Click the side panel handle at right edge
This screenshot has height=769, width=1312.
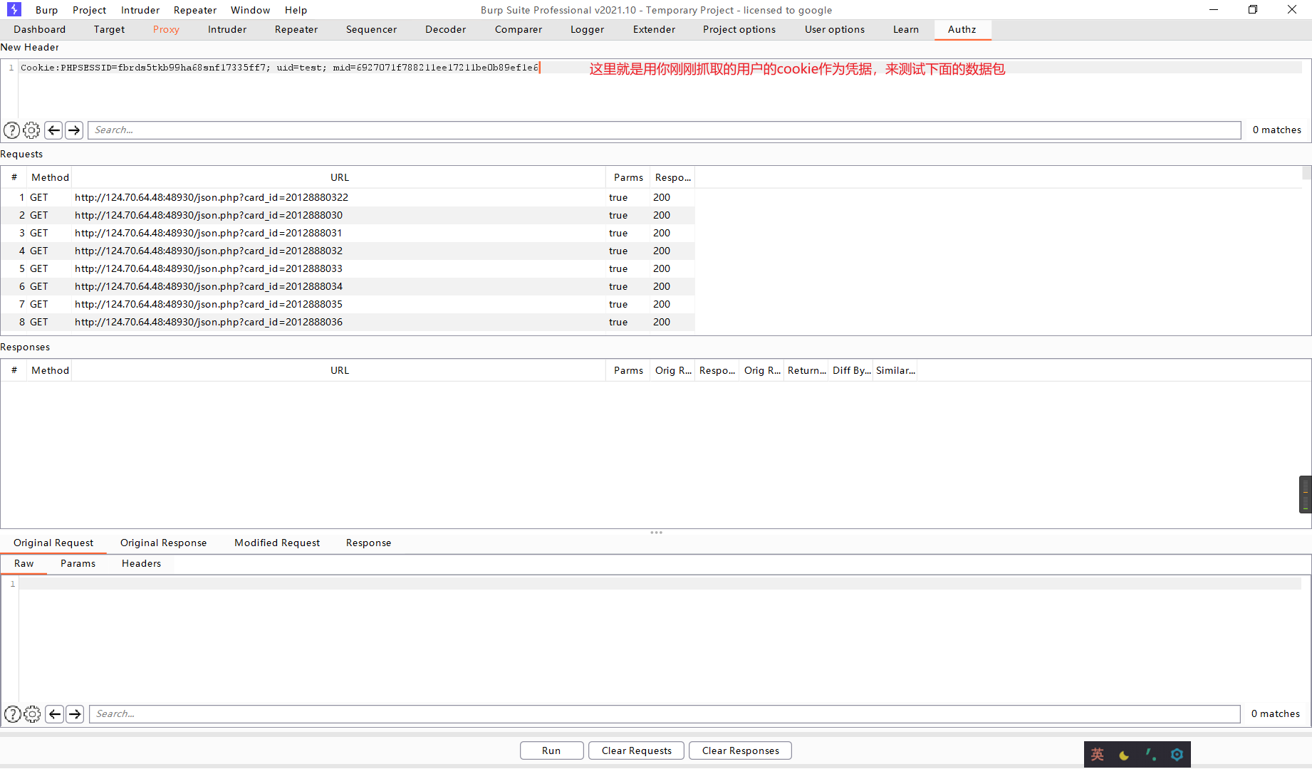coord(1306,494)
